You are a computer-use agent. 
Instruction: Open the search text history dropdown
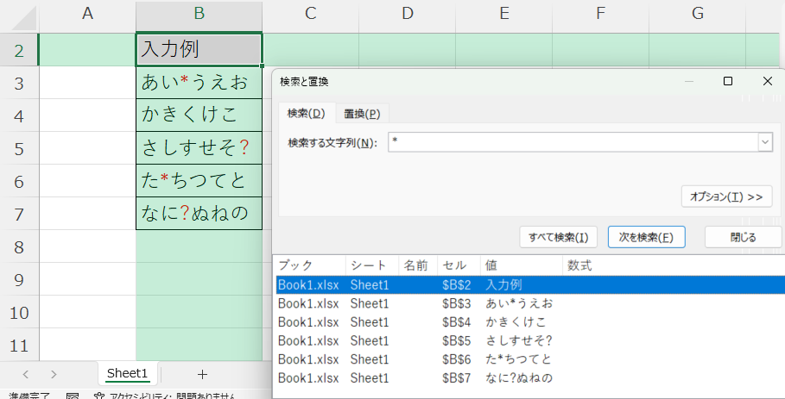(764, 142)
